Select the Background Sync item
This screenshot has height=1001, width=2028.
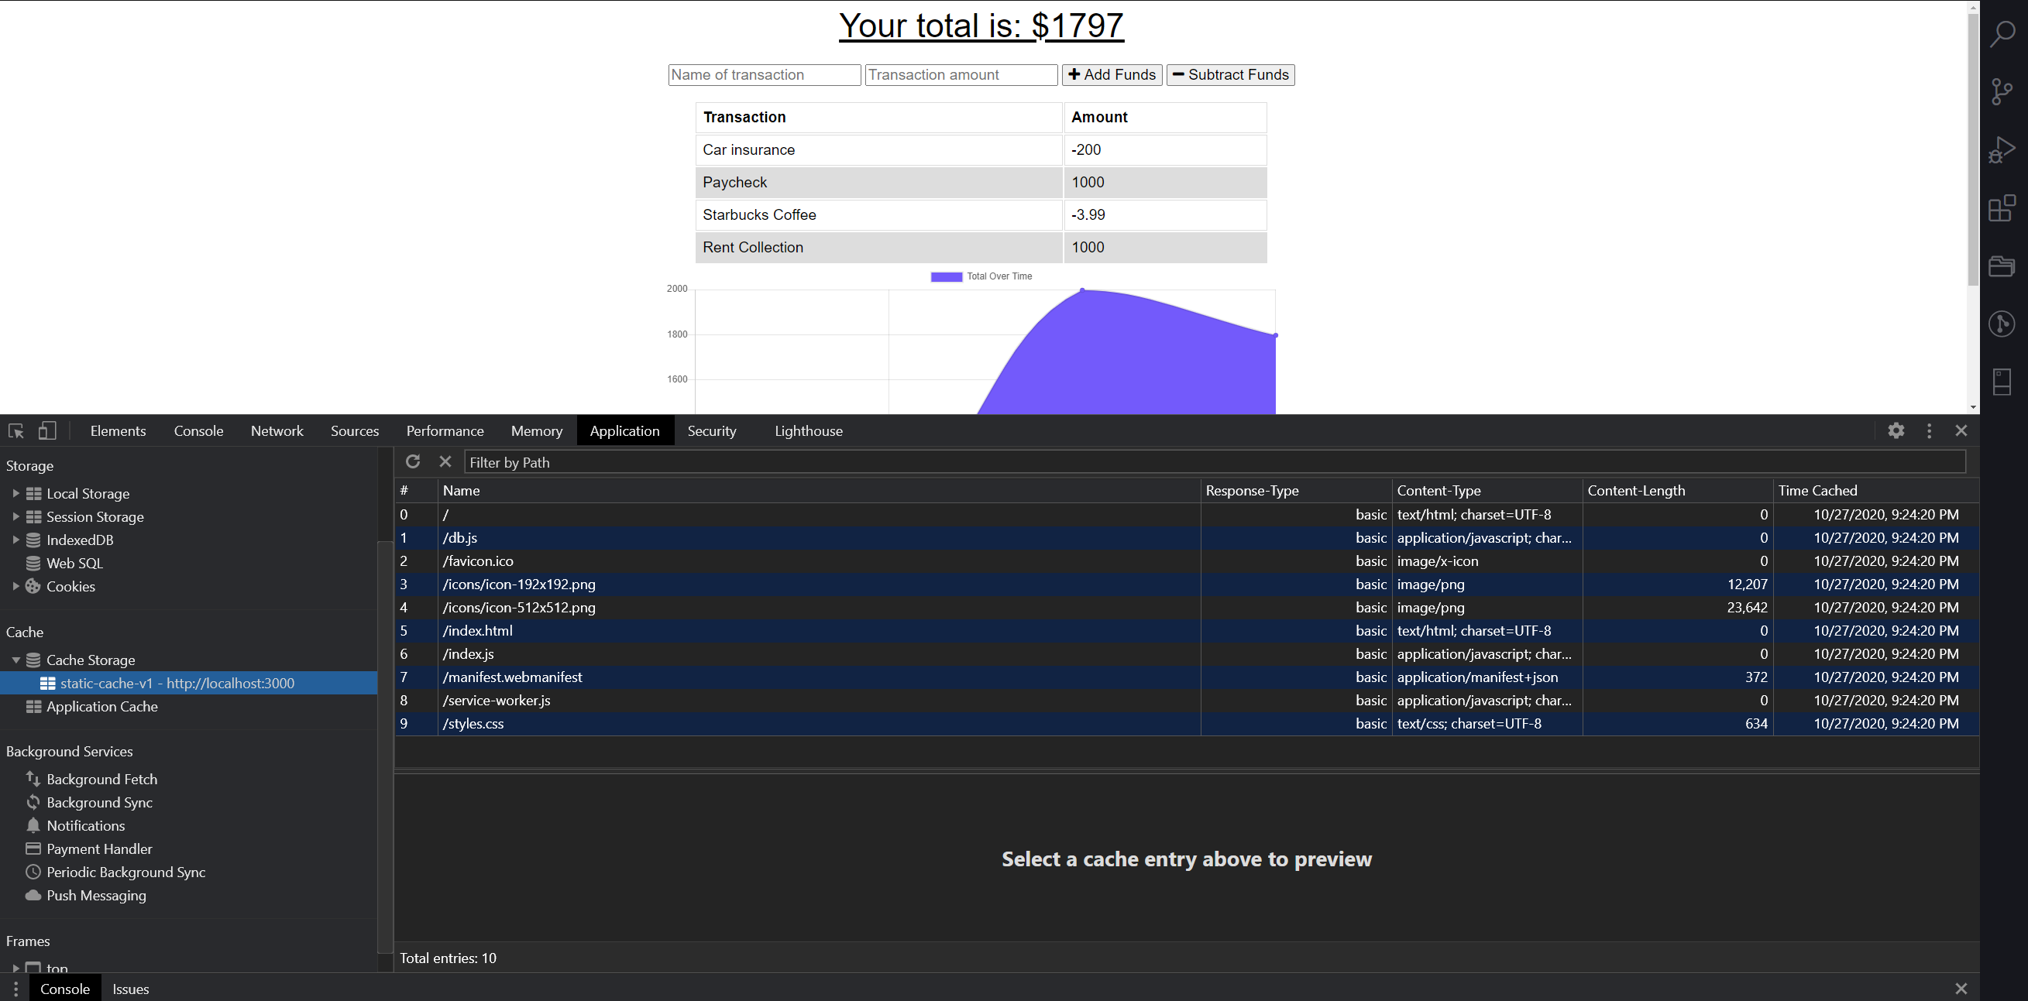(x=99, y=802)
